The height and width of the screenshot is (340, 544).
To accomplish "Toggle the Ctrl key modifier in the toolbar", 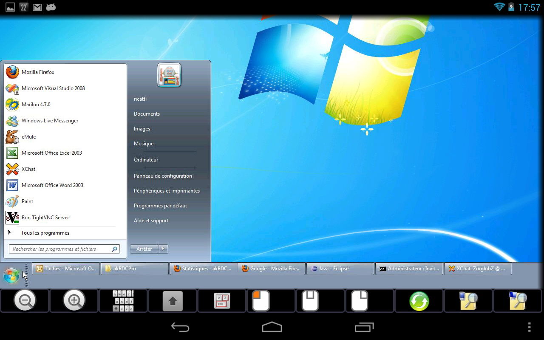I will coord(221,300).
